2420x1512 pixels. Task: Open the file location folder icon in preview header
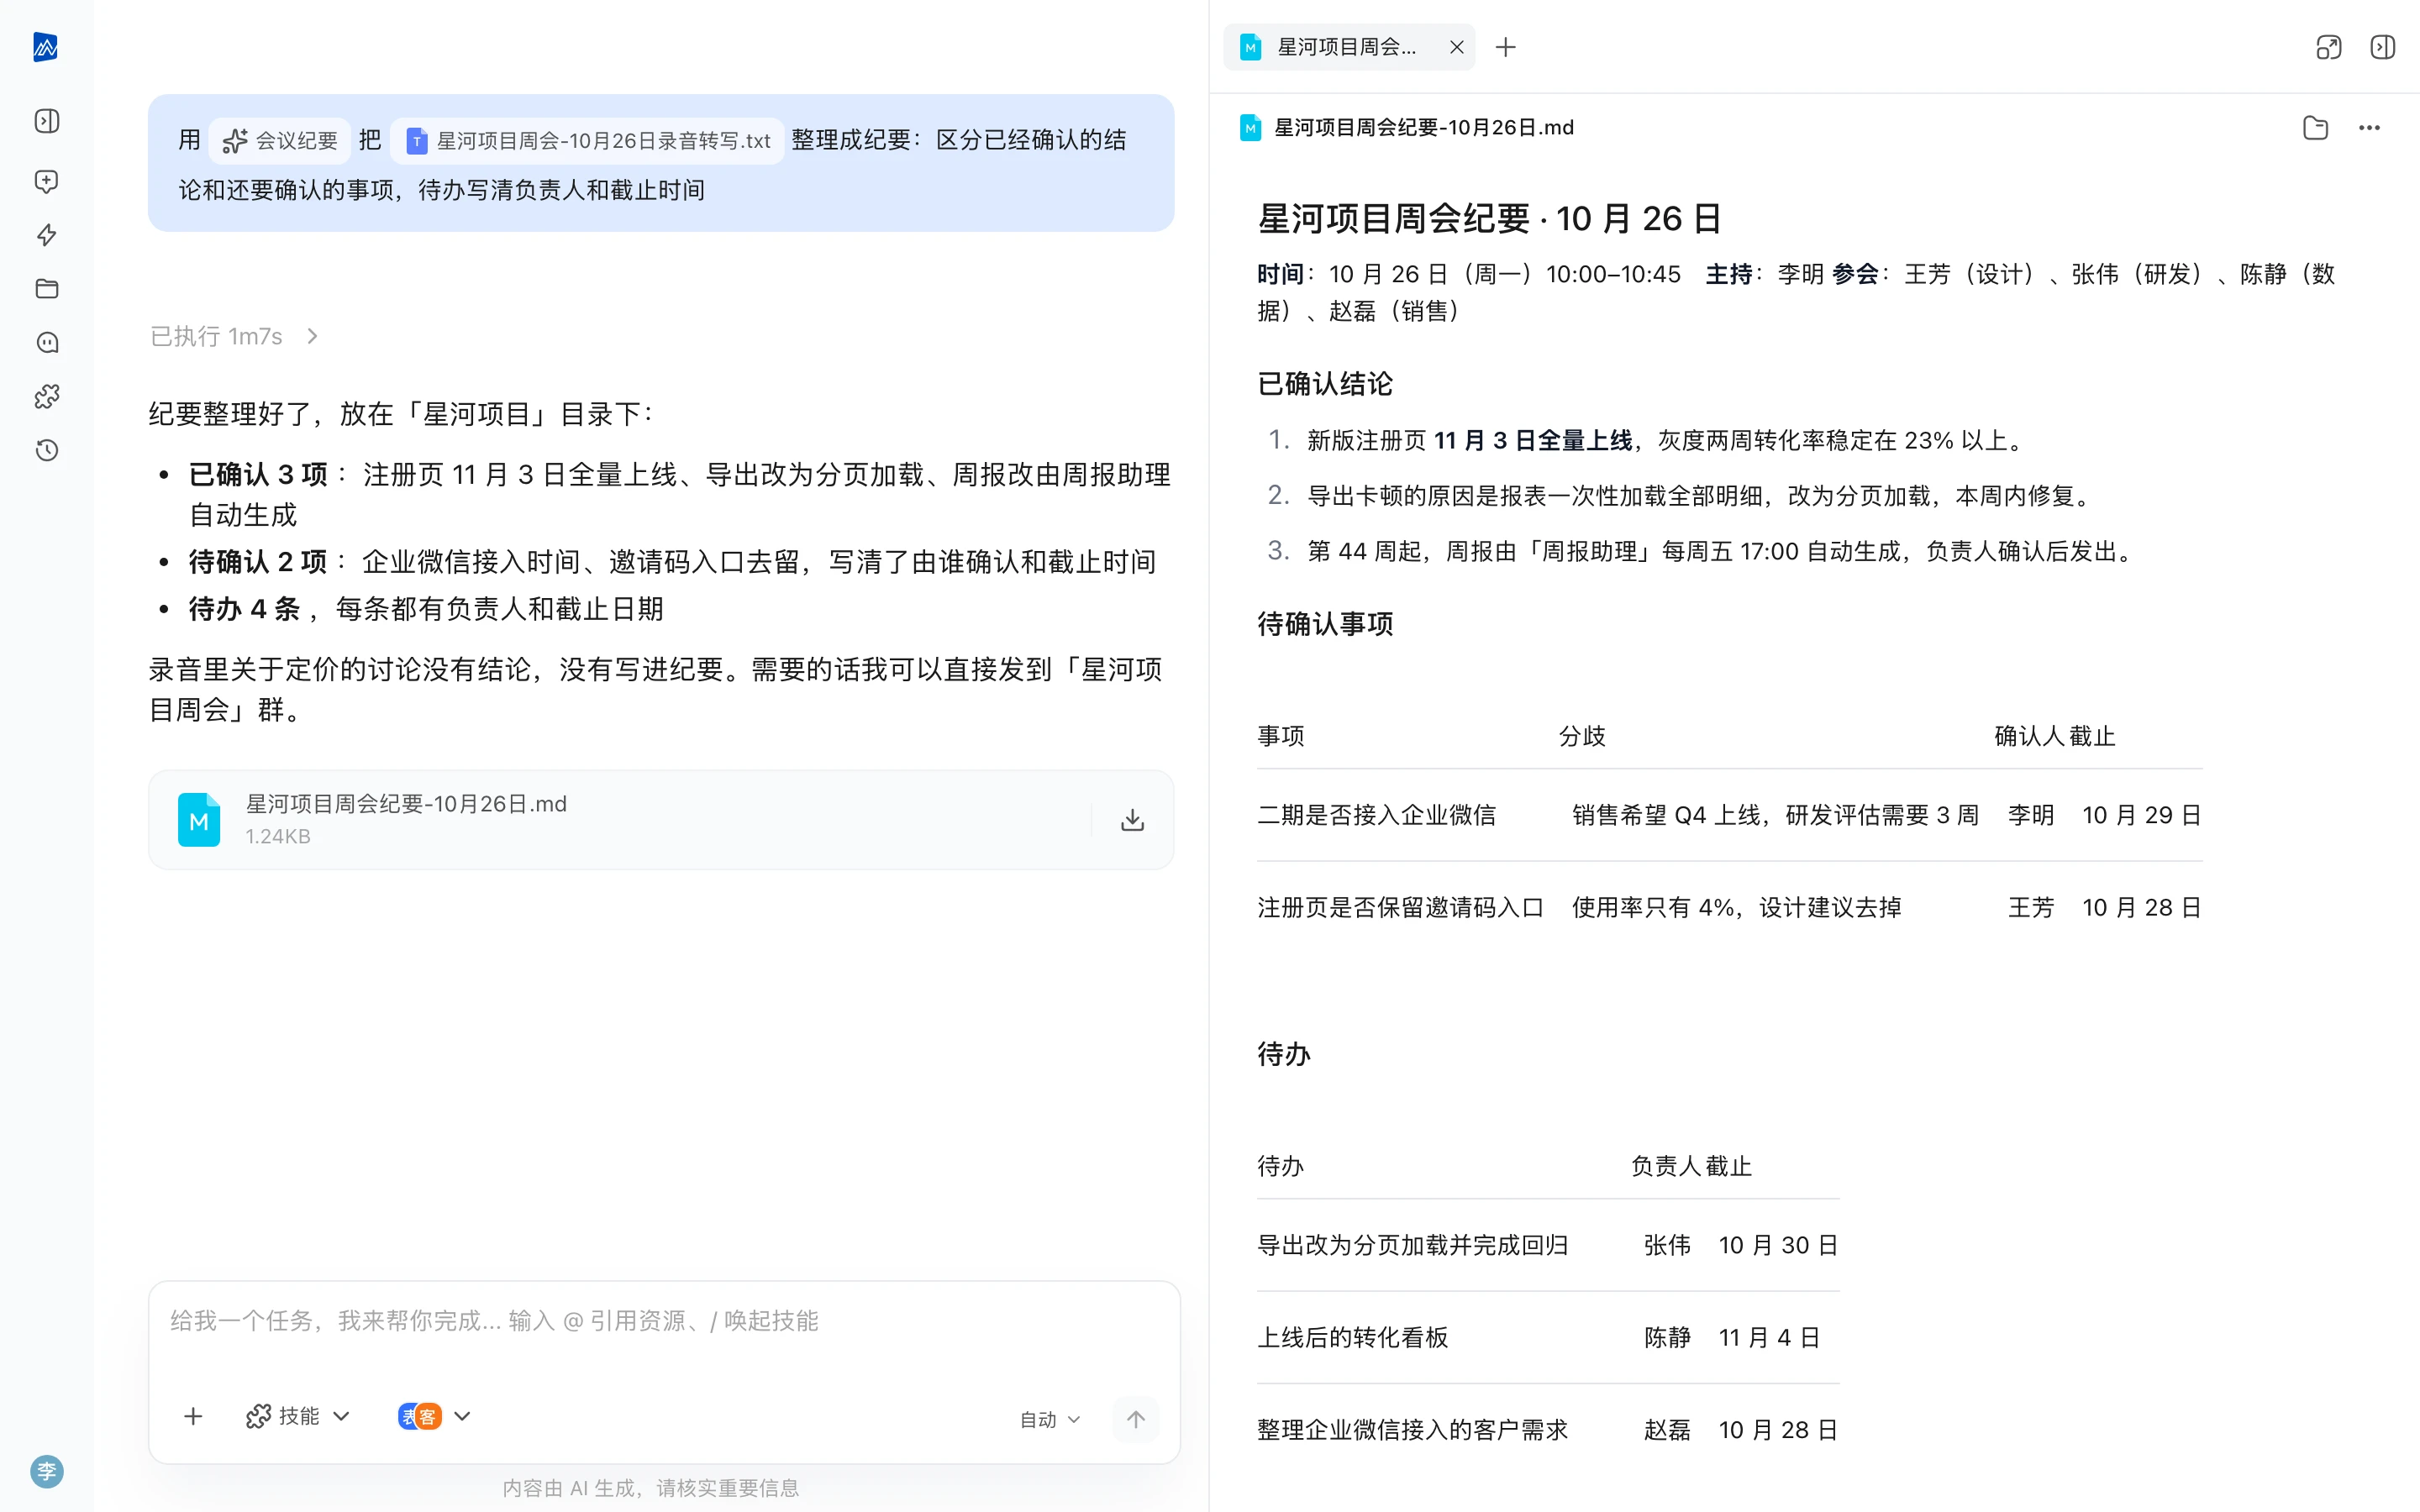[2315, 128]
